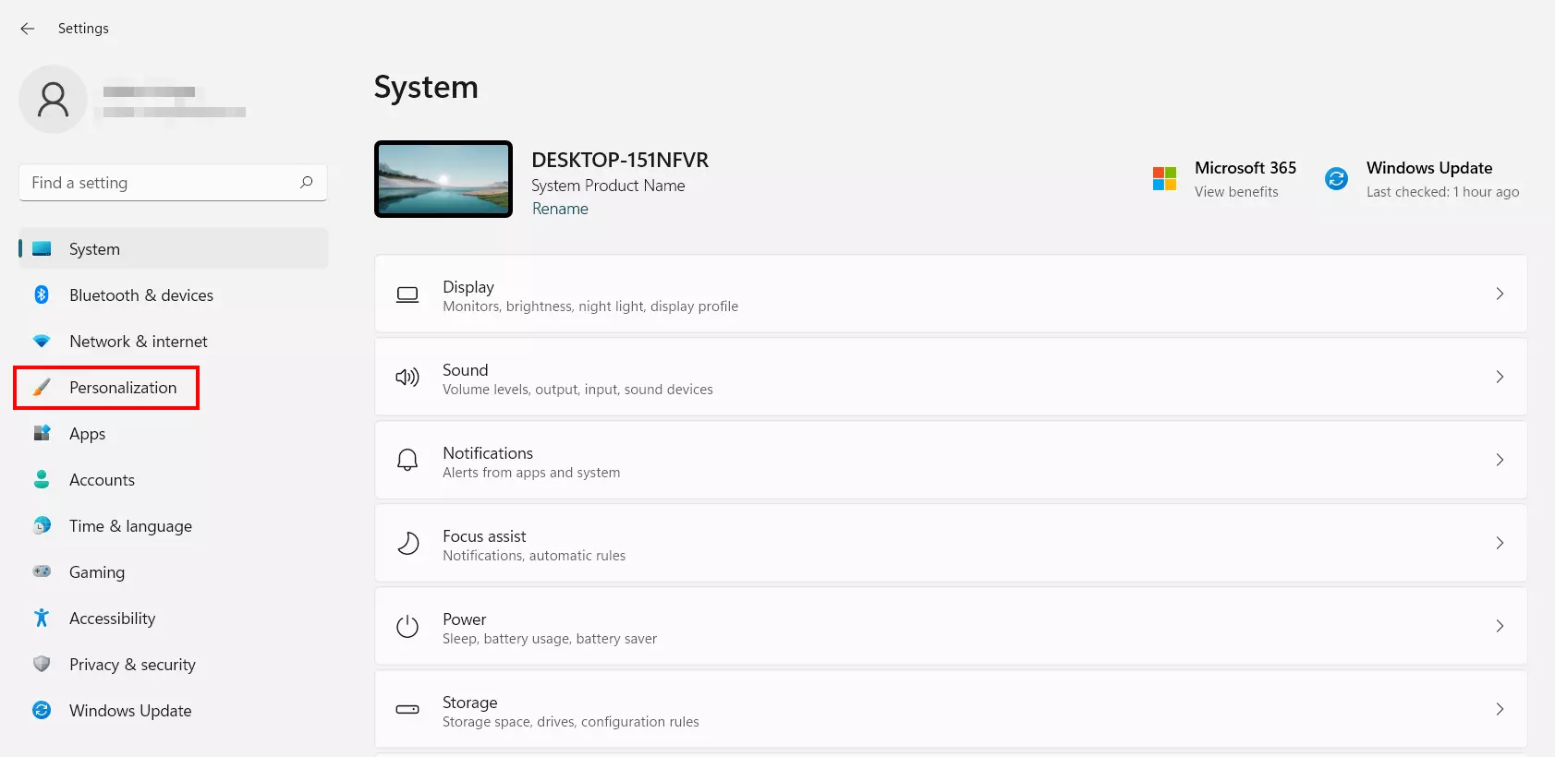Click the desktop wallpaper thumbnail
This screenshot has width=1555, height=757.
tap(443, 179)
